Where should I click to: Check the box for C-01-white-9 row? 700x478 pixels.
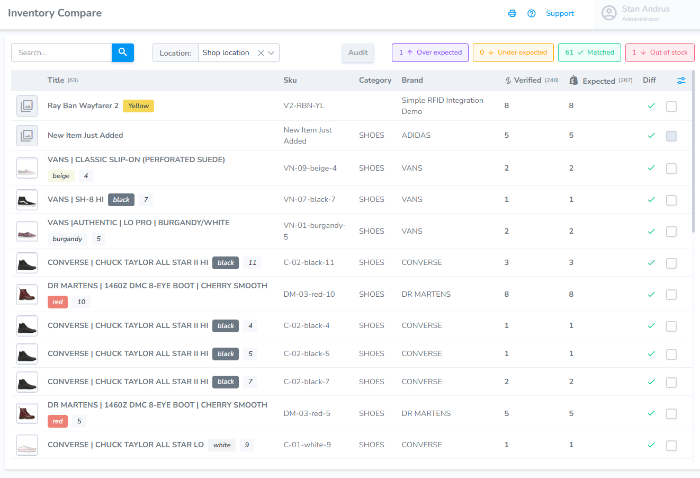(x=671, y=446)
